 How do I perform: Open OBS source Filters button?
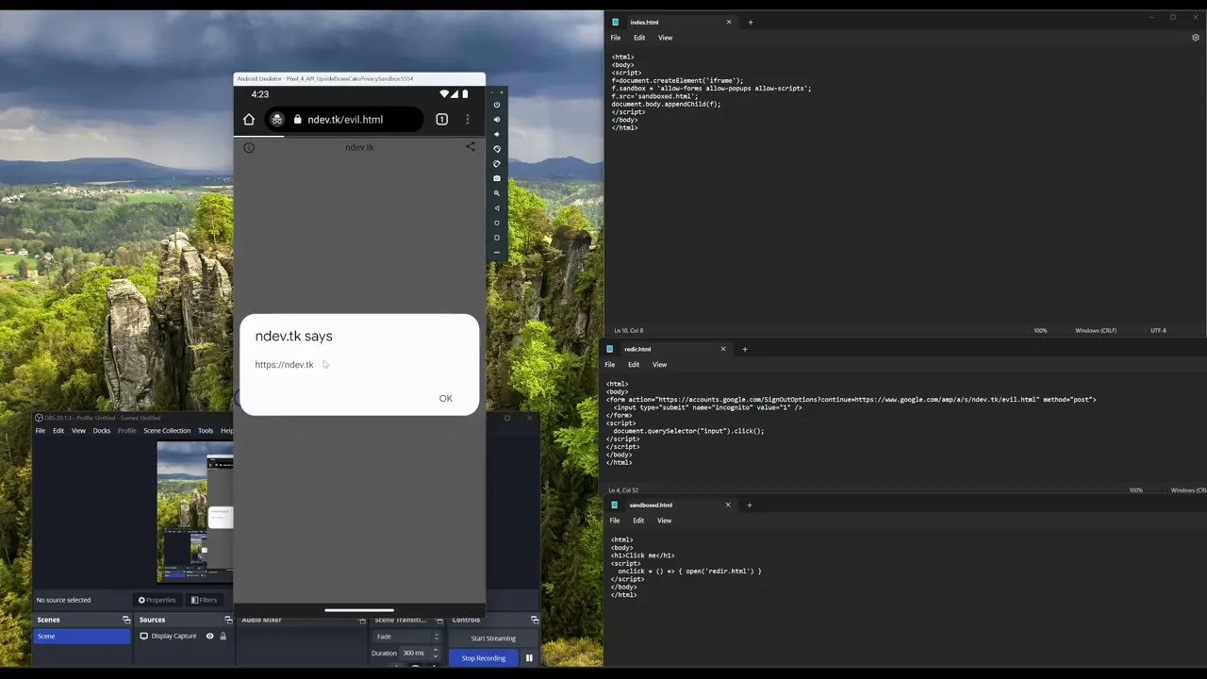click(x=204, y=600)
